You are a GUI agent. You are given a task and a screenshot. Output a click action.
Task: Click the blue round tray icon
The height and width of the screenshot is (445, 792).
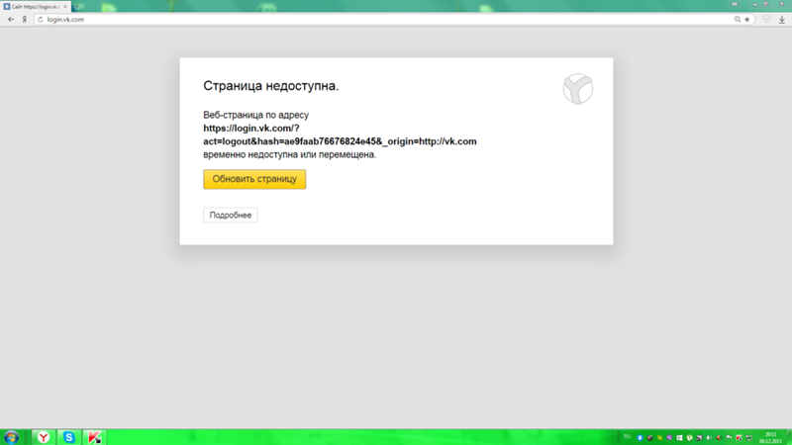(640, 438)
